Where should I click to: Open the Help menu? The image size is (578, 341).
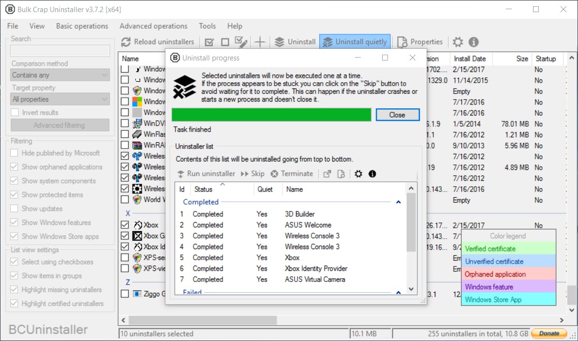(x=235, y=26)
